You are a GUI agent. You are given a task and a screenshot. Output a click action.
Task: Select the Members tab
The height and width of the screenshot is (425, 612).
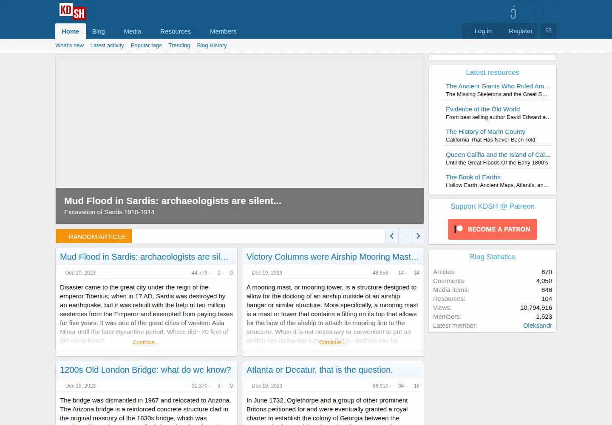pos(223,31)
